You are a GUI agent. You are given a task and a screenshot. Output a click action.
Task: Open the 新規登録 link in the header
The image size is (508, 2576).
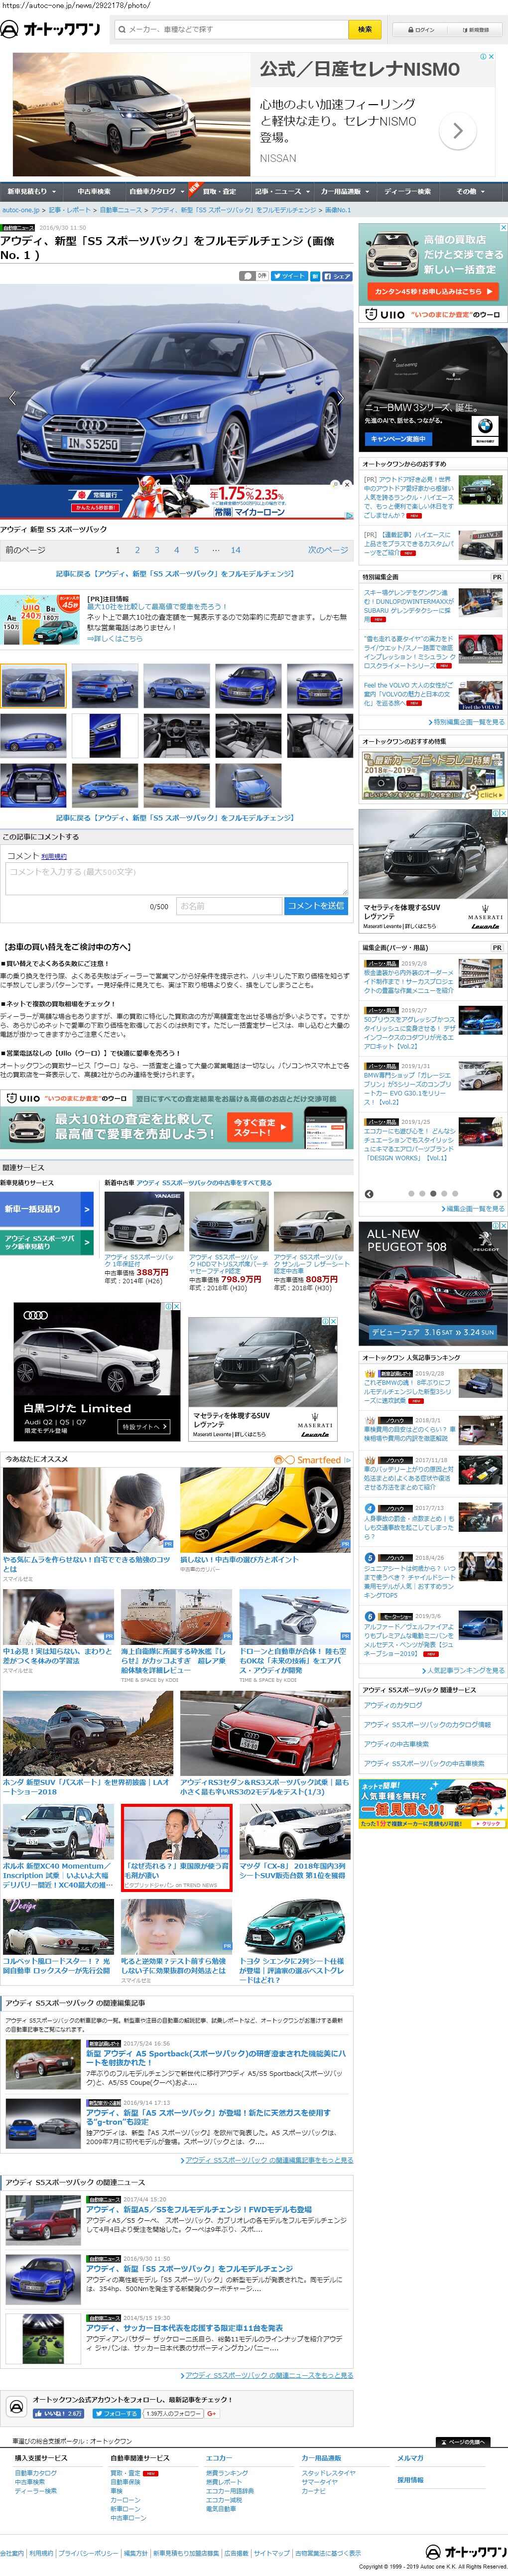(x=477, y=30)
